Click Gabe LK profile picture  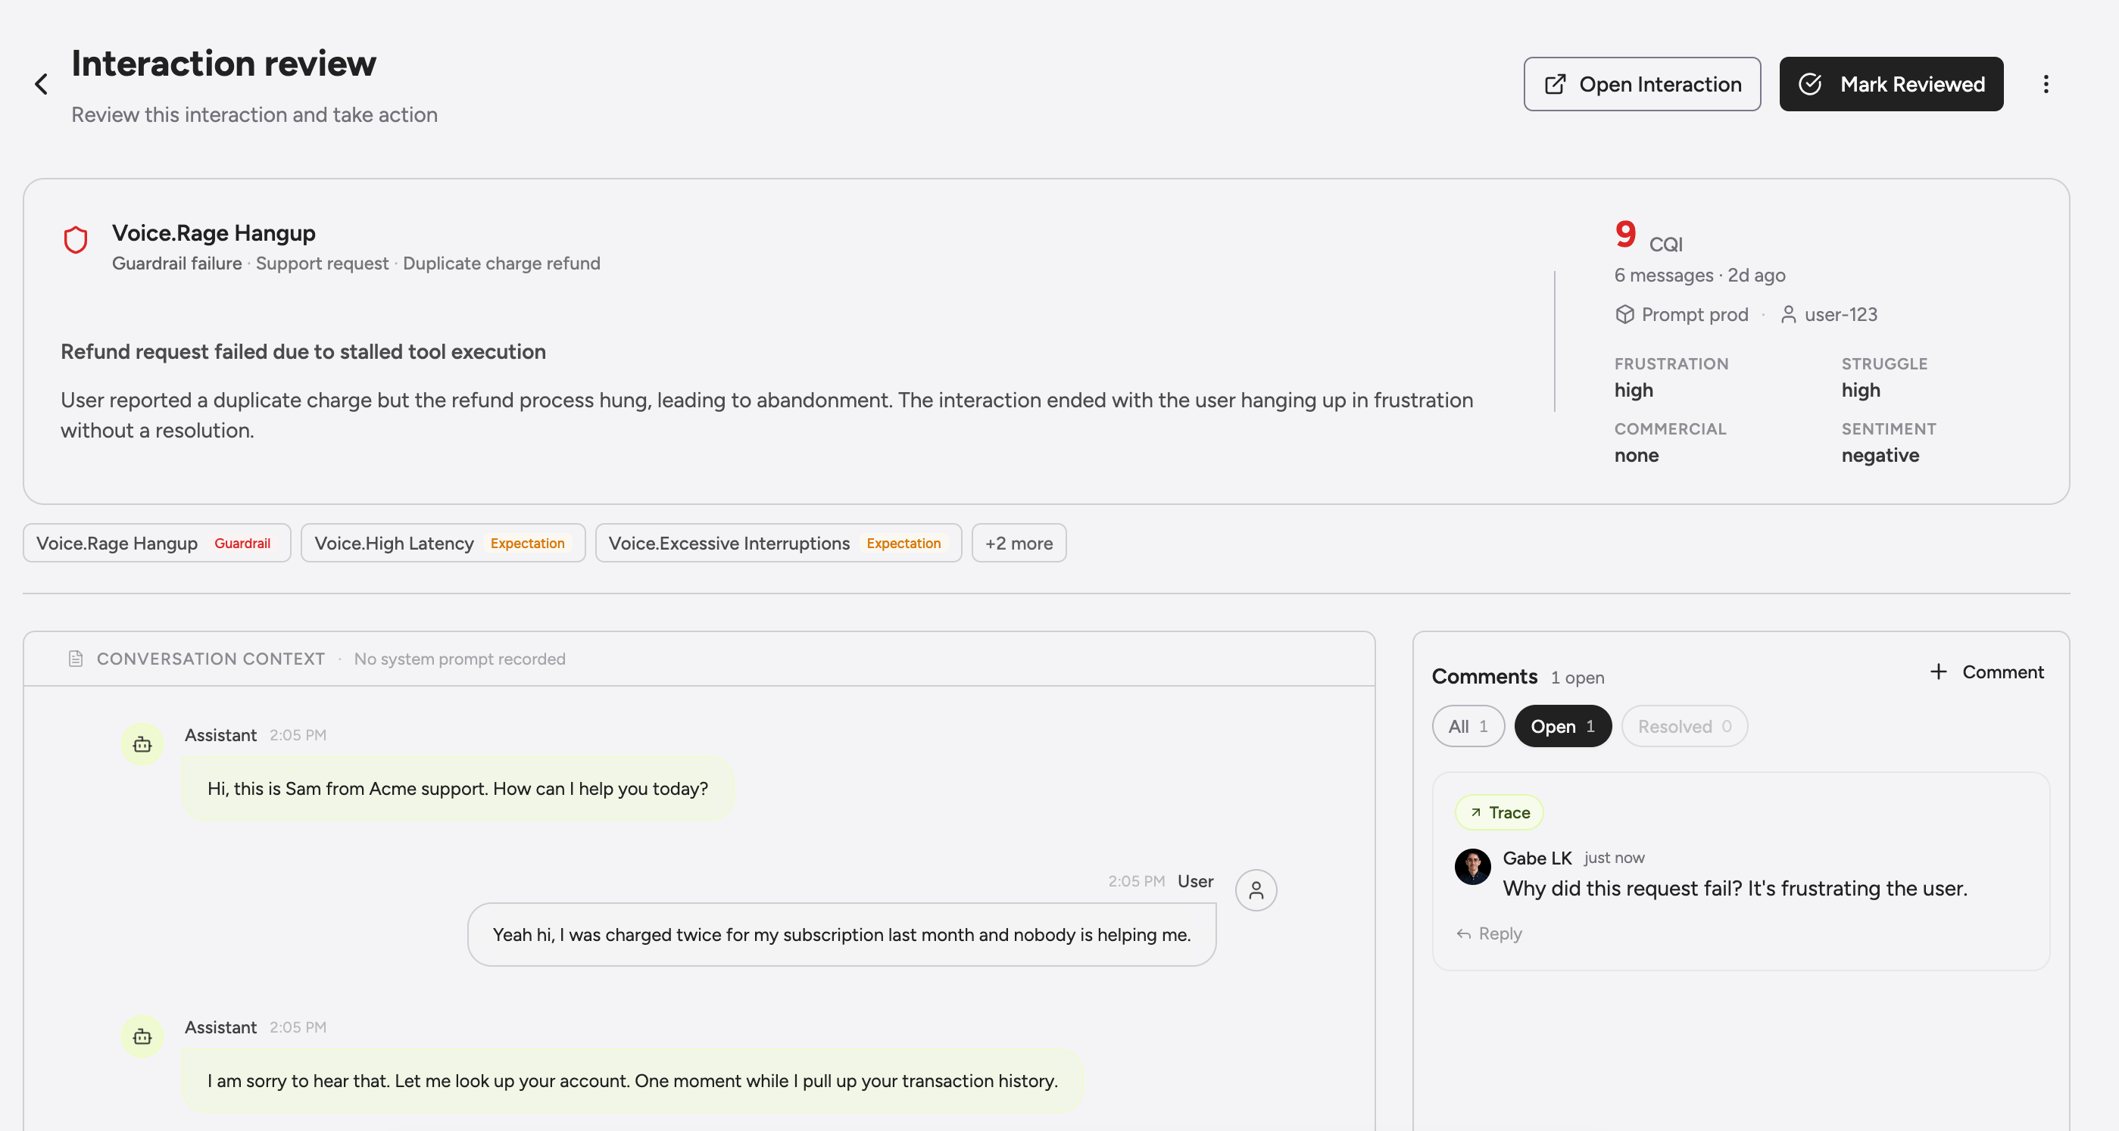[1472, 867]
